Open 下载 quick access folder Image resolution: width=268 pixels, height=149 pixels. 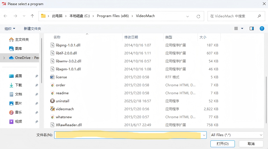coord(15,85)
